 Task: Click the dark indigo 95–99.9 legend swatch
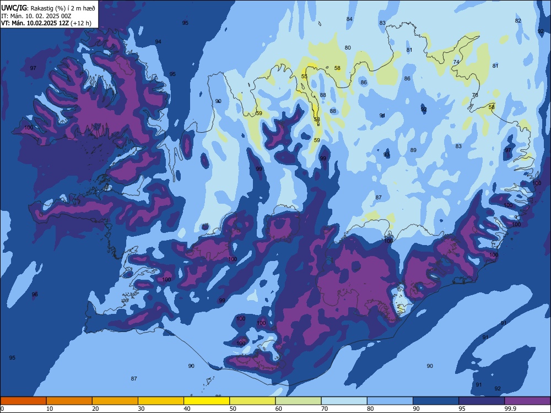tap(482, 401)
